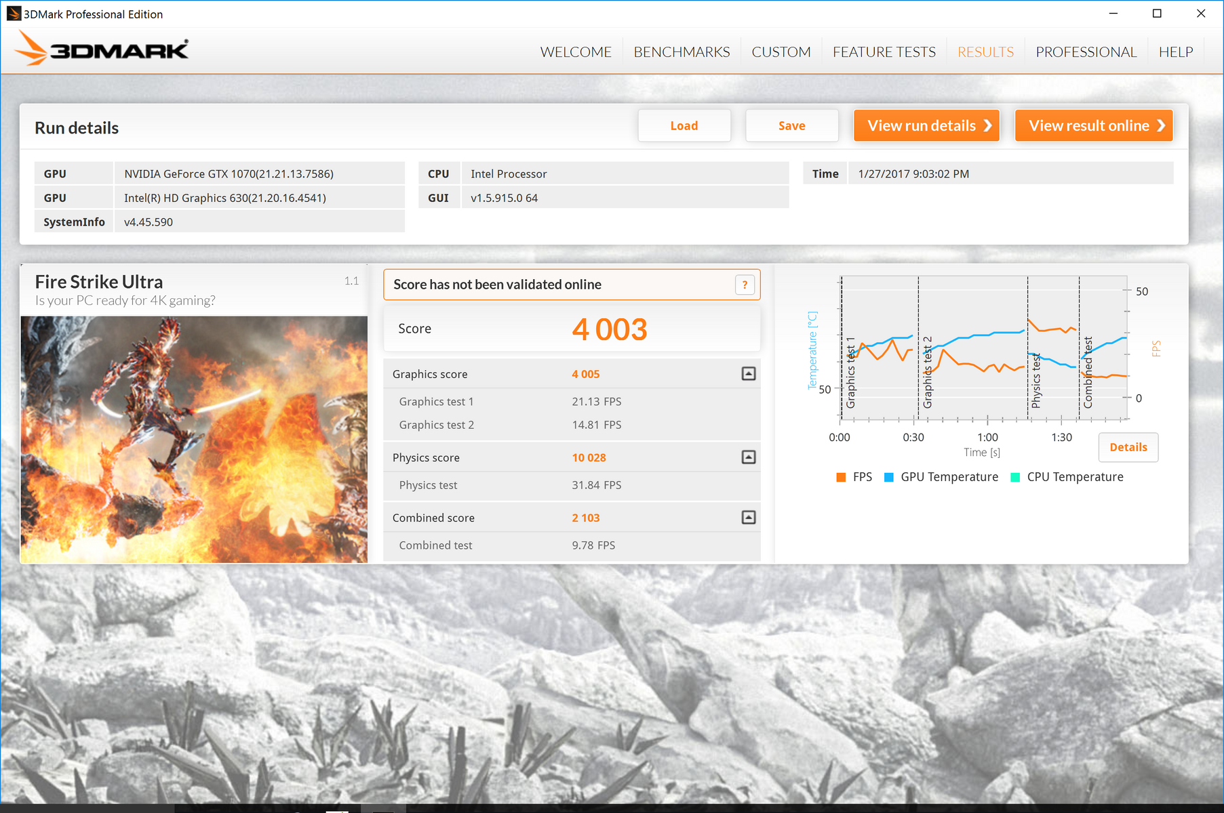Click View run details button
The height and width of the screenshot is (813, 1224).
926,126
